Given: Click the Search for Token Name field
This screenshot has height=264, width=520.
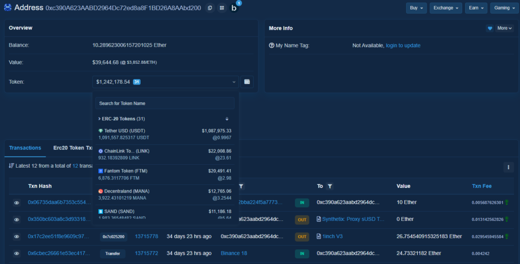Looking at the screenshot, I should [165, 103].
